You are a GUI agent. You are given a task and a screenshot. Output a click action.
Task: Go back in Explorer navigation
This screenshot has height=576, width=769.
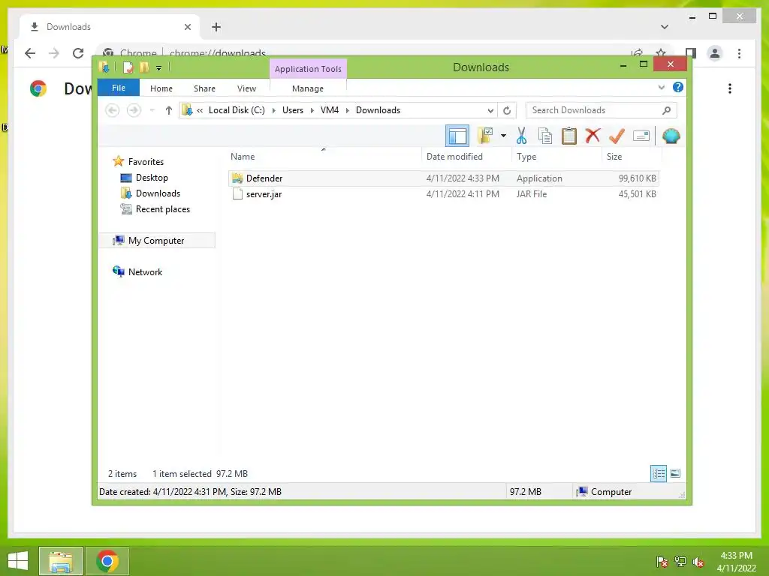coord(113,110)
